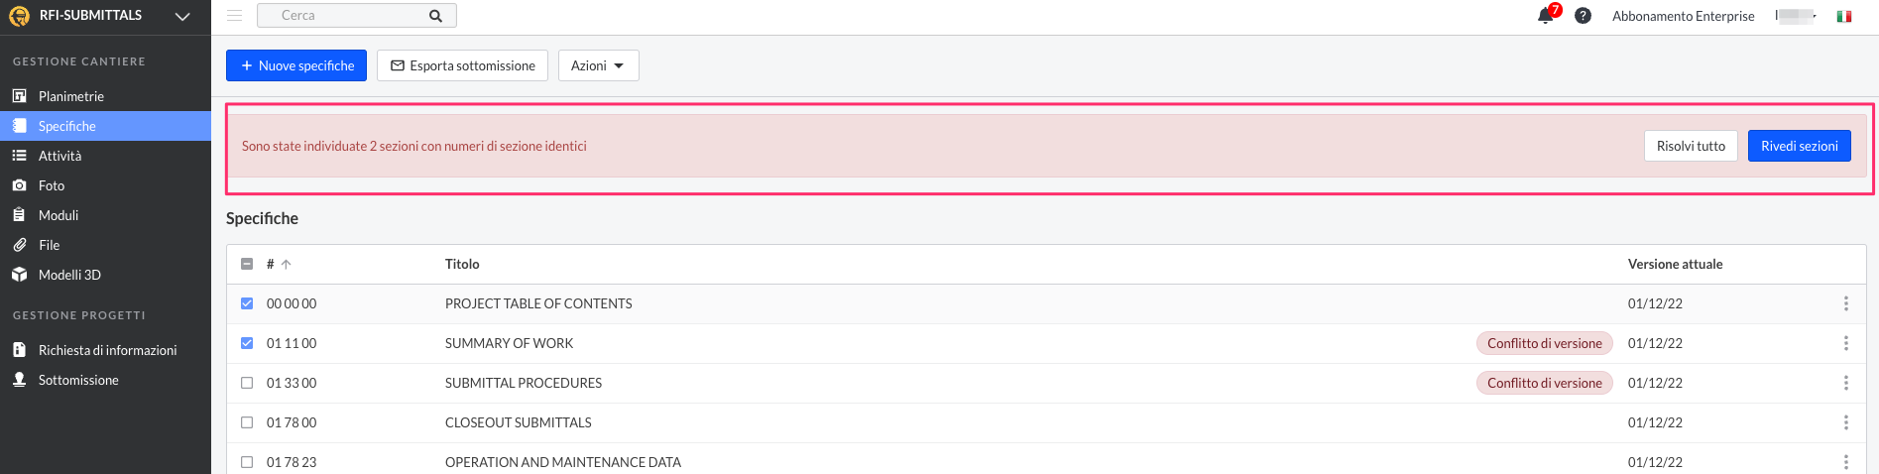This screenshot has height=474, width=1879.
Task: Open the notifications bell icon
Action: click(1545, 16)
